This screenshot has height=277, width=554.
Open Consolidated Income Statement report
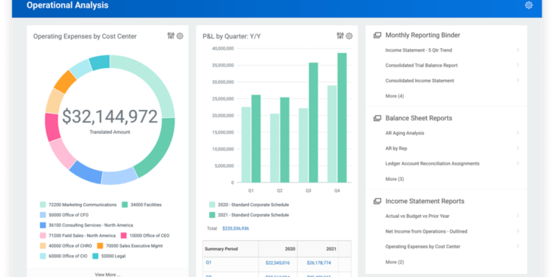(420, 81)
